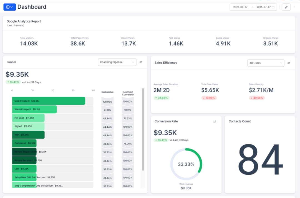Select the WIP stage funnel bar

tap(28, 135)
